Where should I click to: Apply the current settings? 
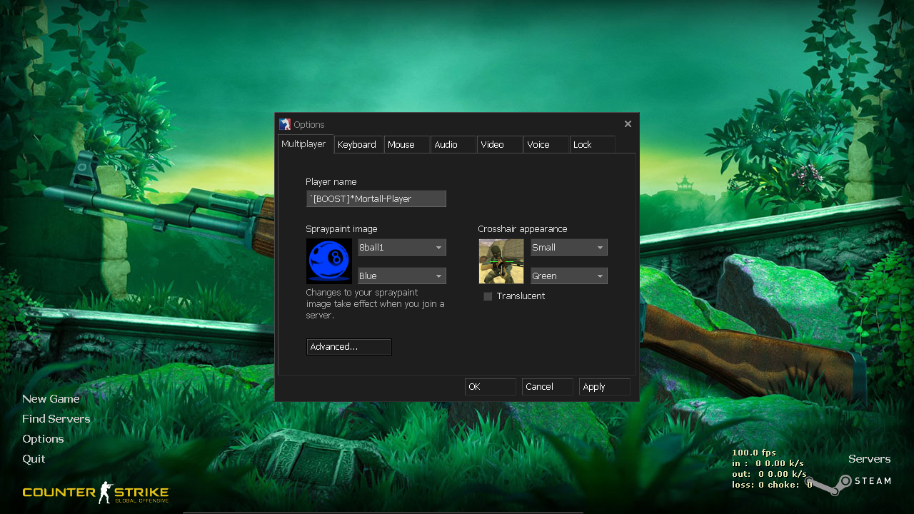(604, 386)
